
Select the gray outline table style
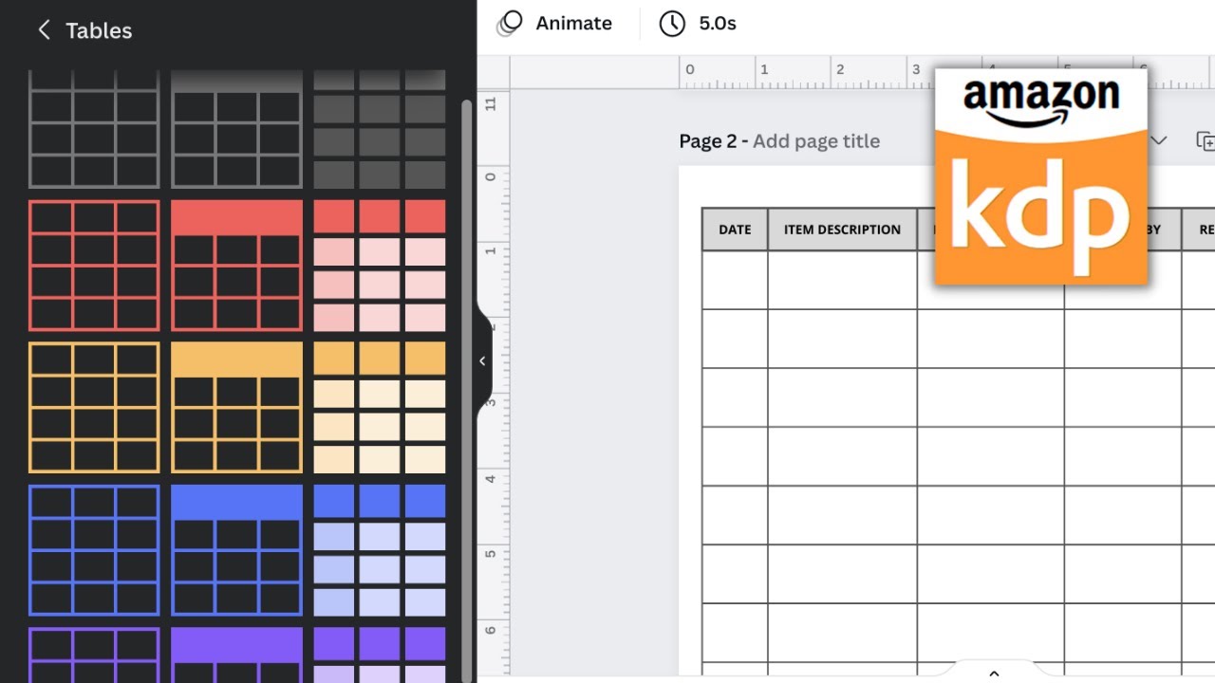pyautogui.click(x=94, y=129)
